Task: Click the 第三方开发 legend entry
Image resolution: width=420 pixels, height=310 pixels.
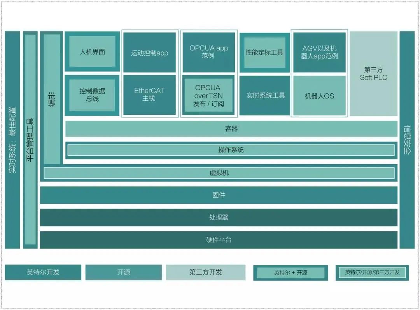Action: pyautogui.click(x=206, y=272)
